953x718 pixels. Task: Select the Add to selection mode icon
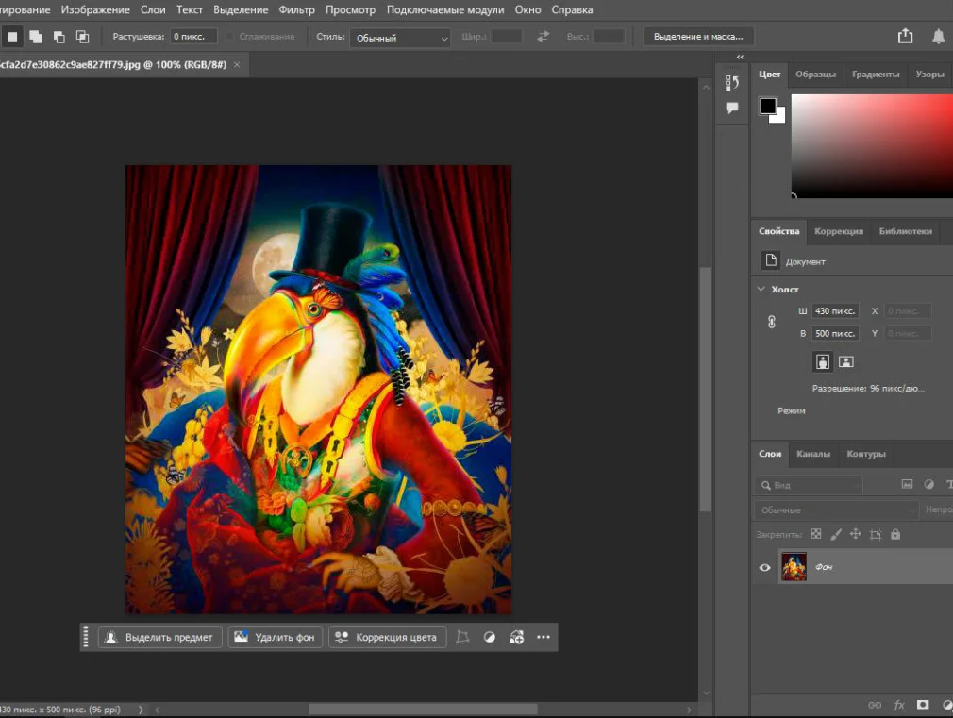point(36,37)
